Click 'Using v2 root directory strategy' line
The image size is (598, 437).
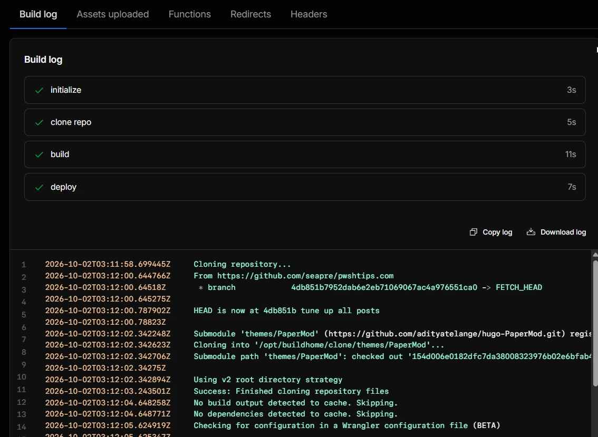click(268, 380)
